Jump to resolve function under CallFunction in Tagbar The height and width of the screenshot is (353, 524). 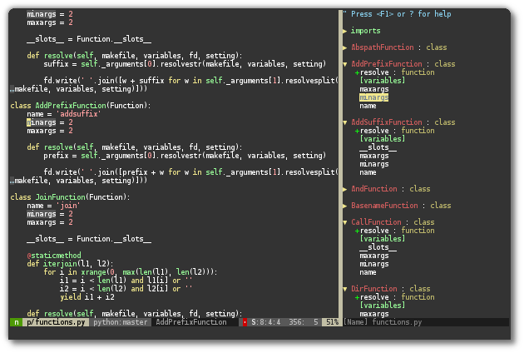click(x=395, y=231)
